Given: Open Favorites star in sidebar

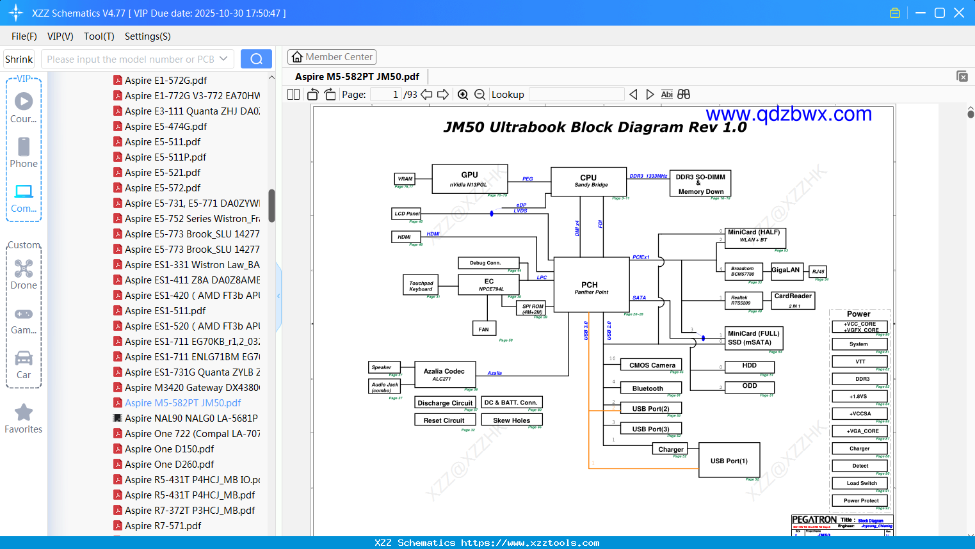Looking at the screenshot, I should (24, 419).
